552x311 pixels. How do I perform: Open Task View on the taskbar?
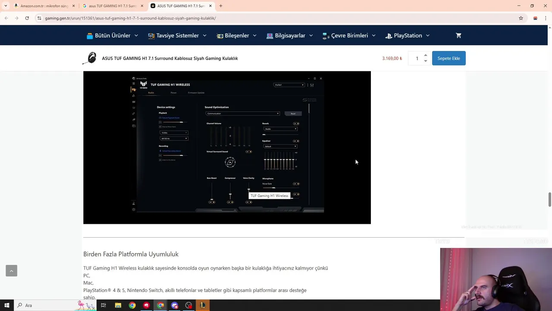pyautogui.click(x=103, y=305)
